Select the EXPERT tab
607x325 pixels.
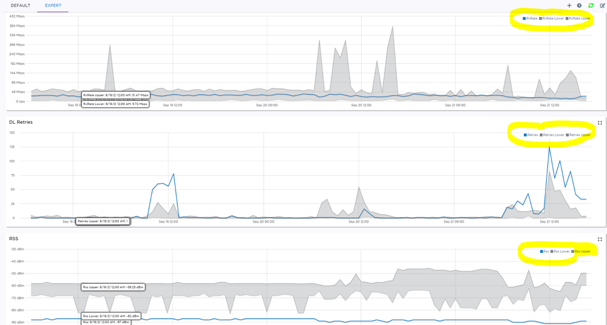(53, 5)
